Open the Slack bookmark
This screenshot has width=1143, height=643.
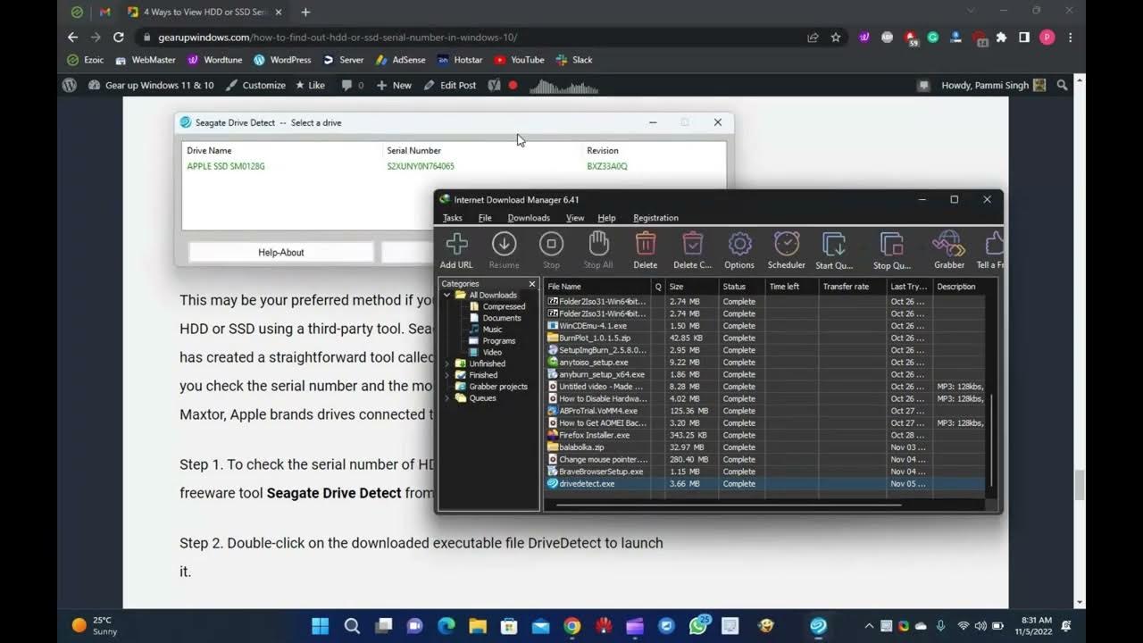point(574,60)
